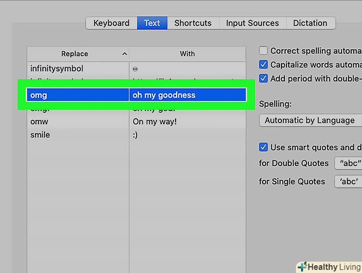Select the smile shortcut row
Screen dimensions: 362x273
40,135
